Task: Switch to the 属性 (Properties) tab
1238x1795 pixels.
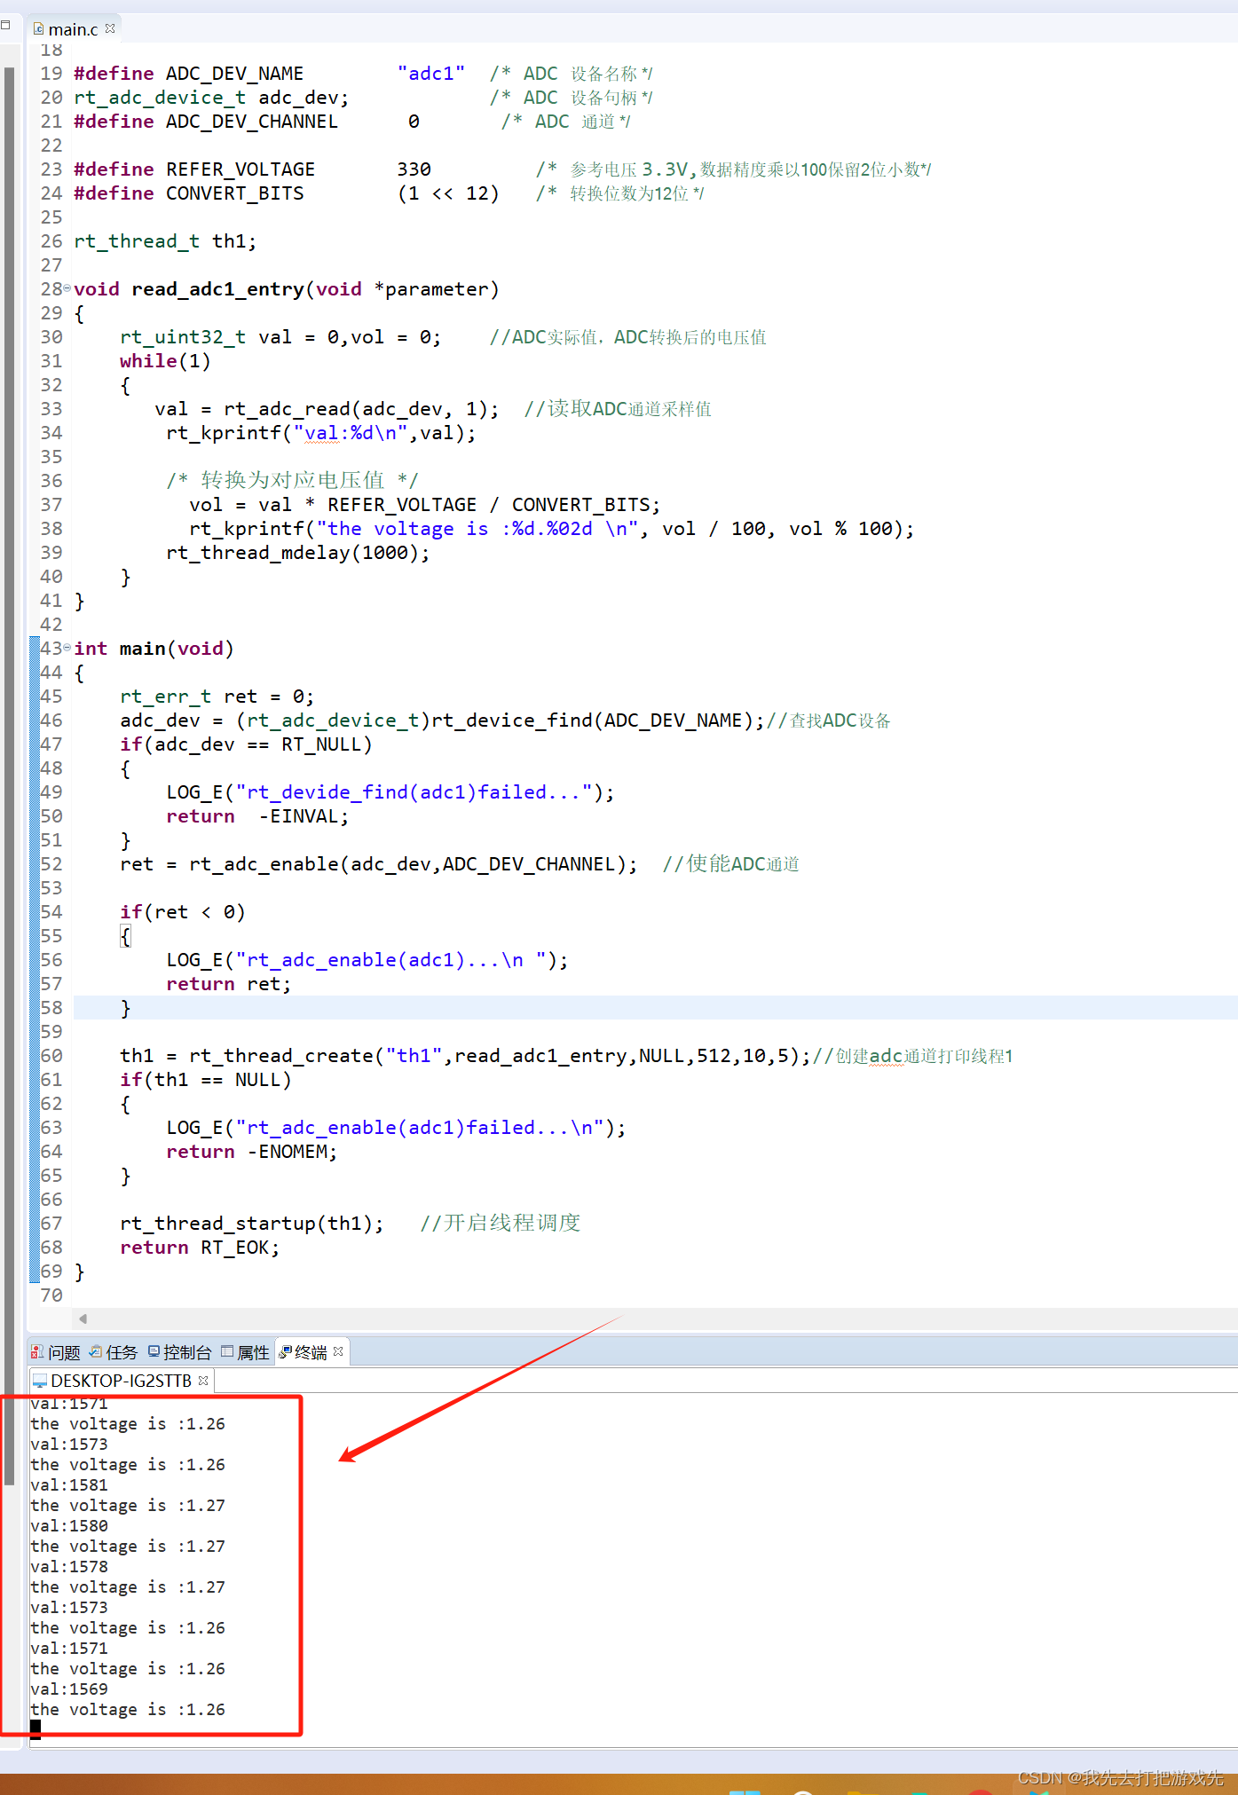Action: pos(246,1352)
